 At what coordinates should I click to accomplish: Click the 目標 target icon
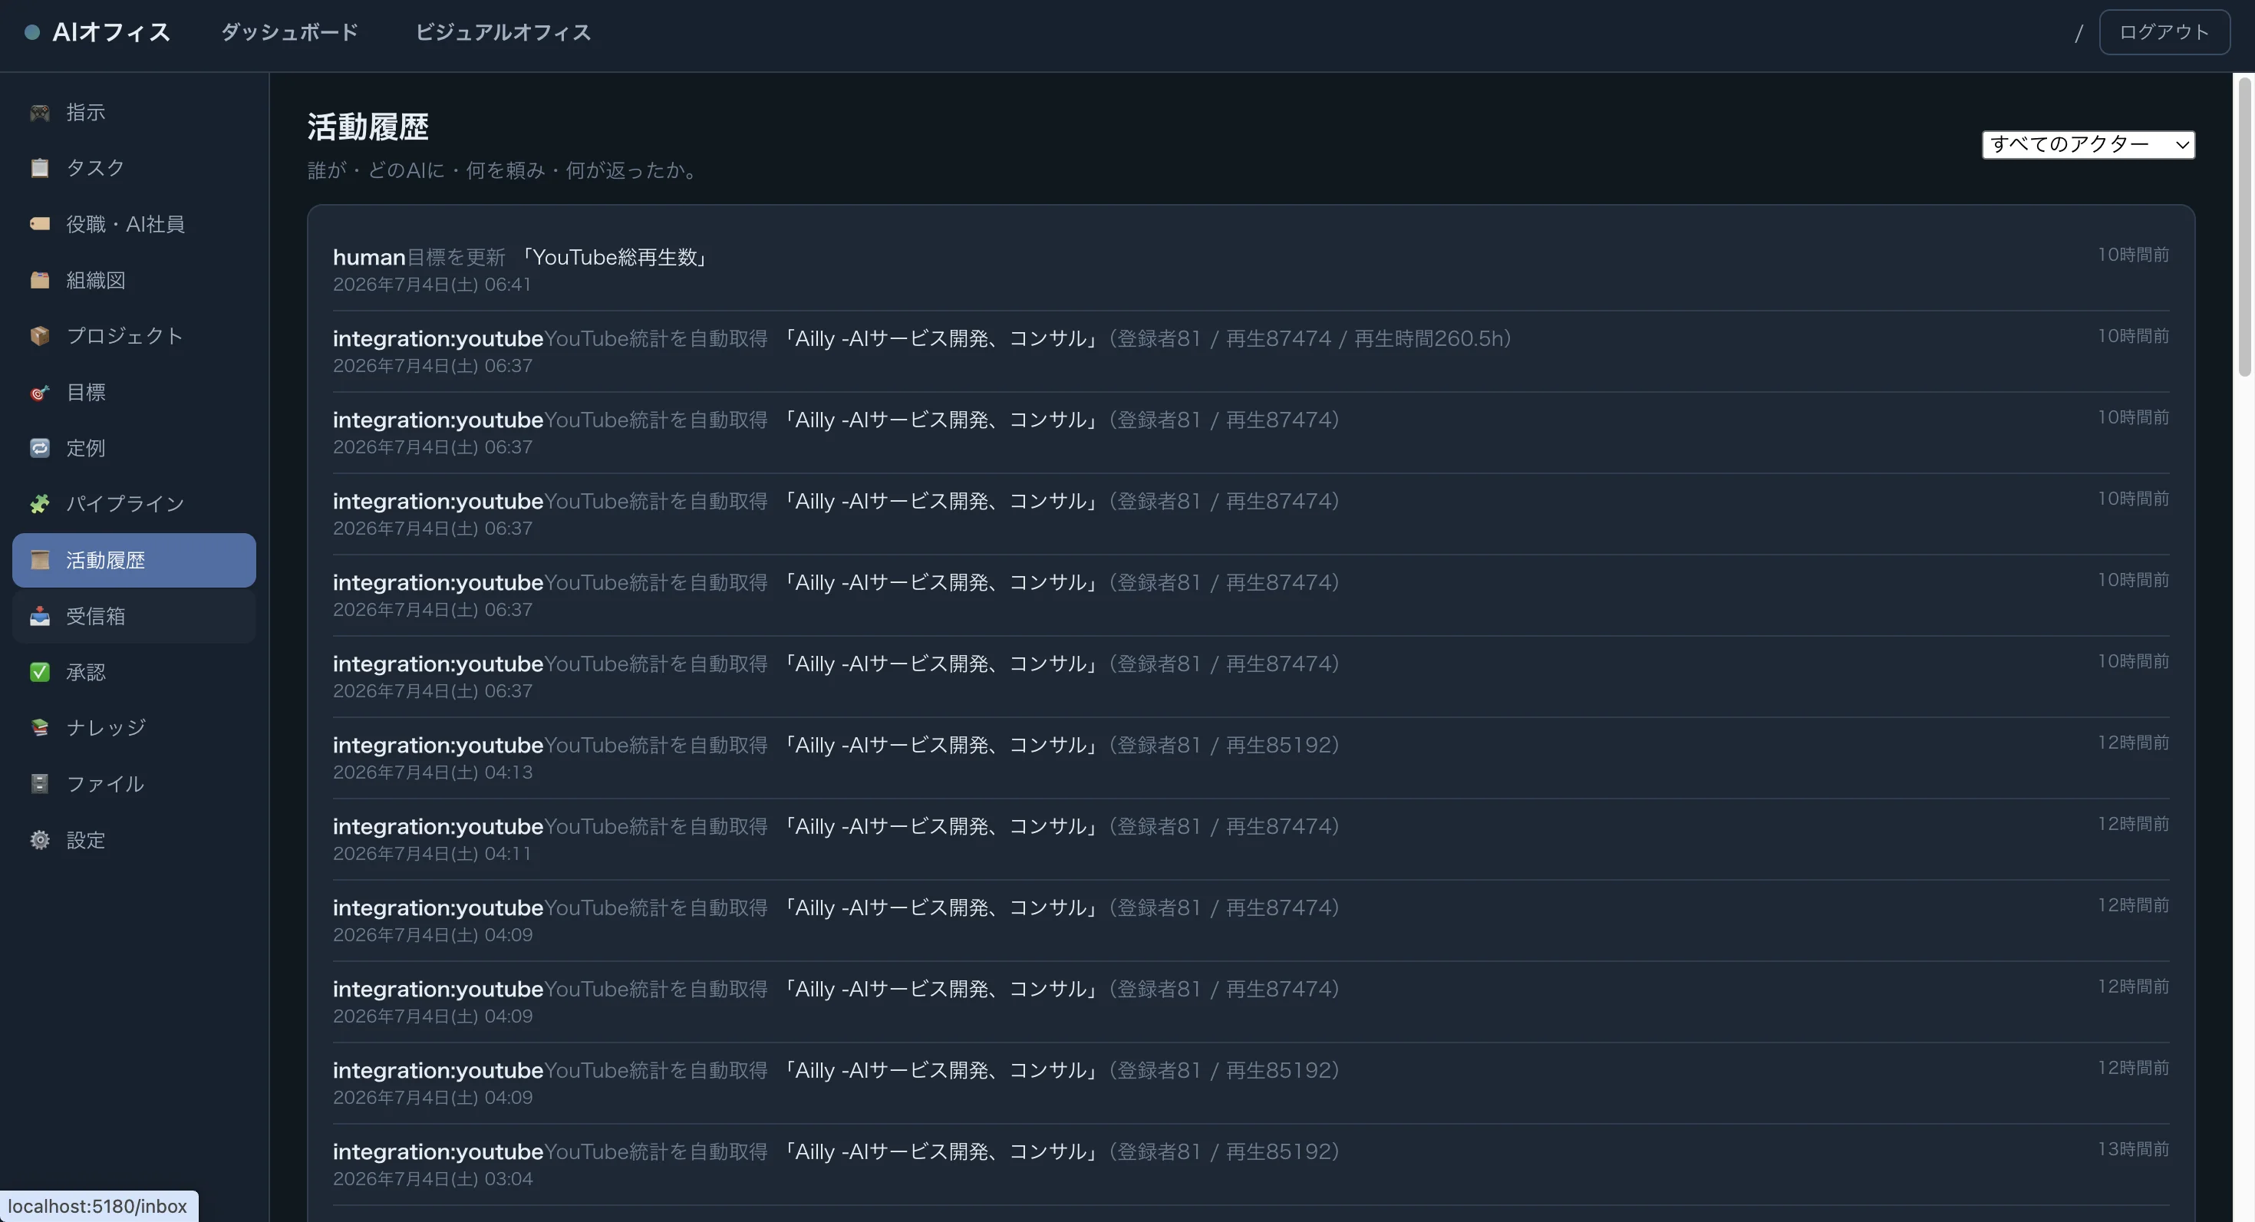click(x=39, y=392)
